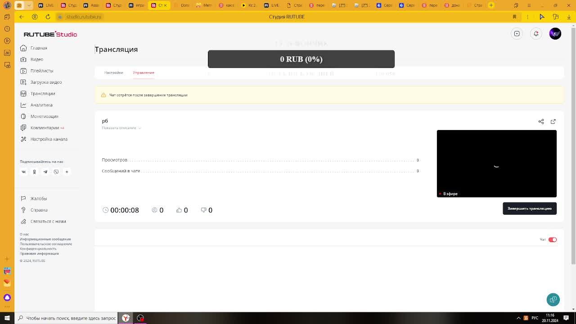Open the support chat floating button

pyautogui.click(x=553, y=300)
